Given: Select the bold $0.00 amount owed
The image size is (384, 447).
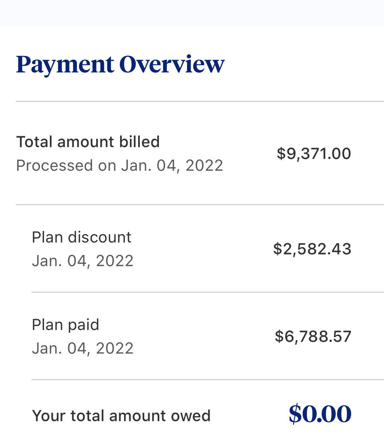Looking at the screenshot, I should point(320,414).
